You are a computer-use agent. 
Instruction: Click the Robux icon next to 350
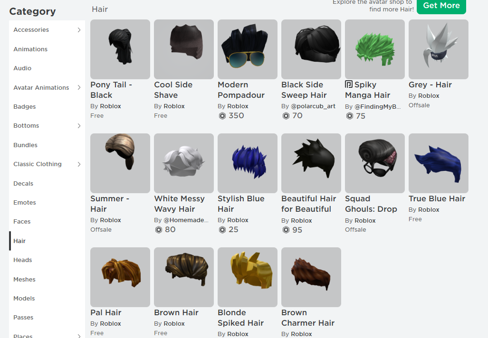pos(222,116)
